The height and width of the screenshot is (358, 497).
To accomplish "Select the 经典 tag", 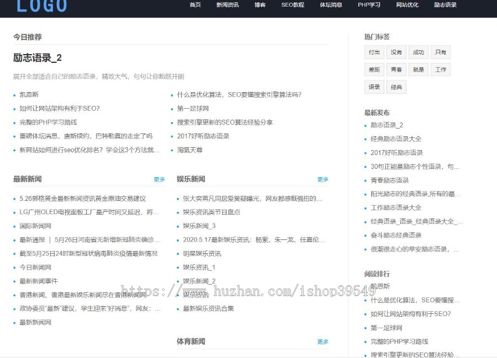I will click(396, 87).
